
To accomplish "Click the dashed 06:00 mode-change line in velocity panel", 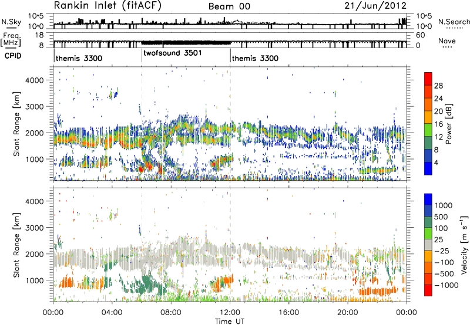I will [x=142, y=245].
